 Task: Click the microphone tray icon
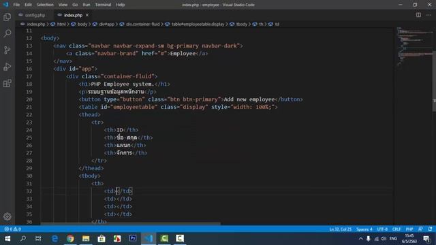369,239
